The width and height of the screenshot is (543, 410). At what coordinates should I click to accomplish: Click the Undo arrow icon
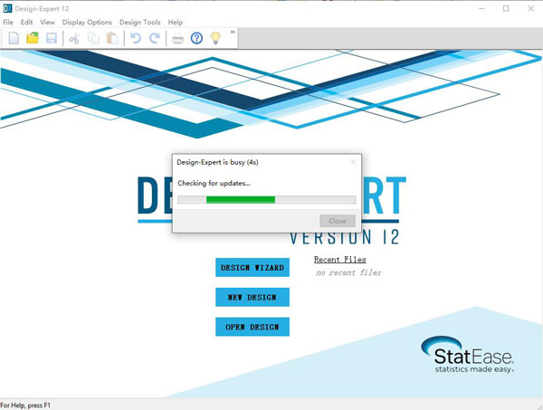pos(136,38)
